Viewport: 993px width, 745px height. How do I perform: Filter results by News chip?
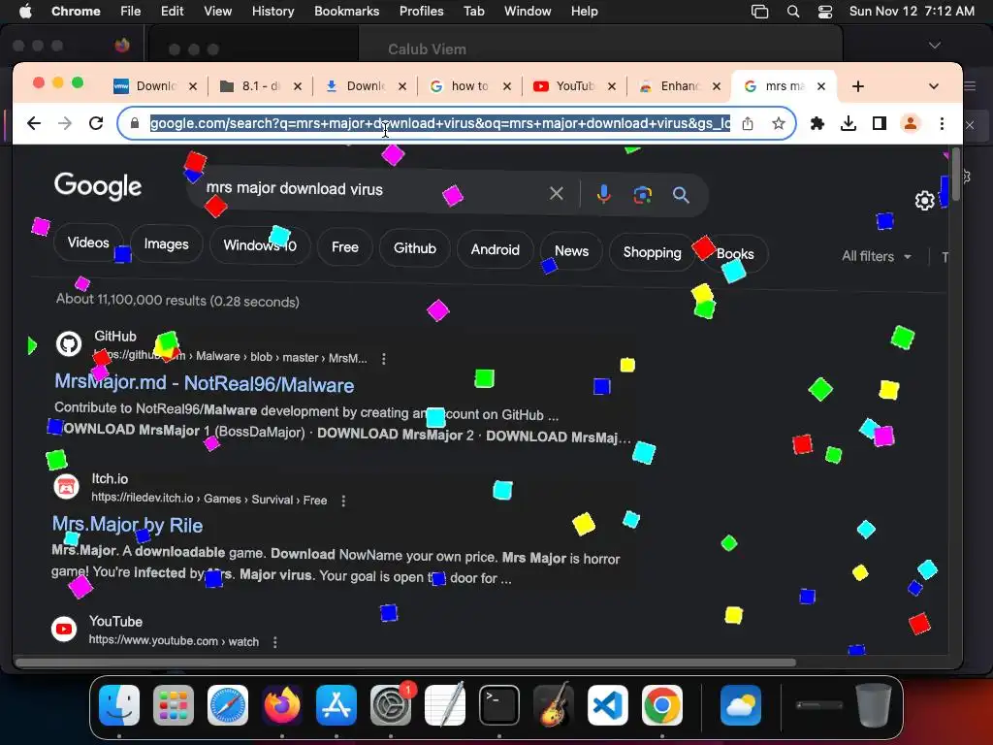point(571,251)
